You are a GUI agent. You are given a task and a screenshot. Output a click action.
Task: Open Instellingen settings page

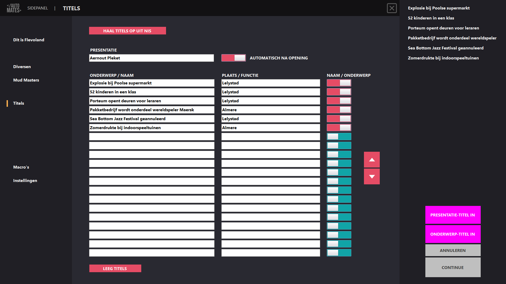(x=25, y=180)
